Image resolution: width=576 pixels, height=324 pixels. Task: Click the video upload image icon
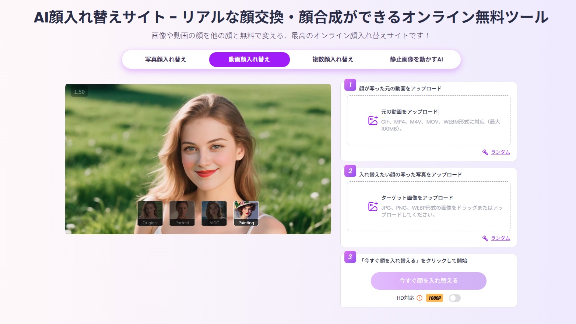point(373,120)
